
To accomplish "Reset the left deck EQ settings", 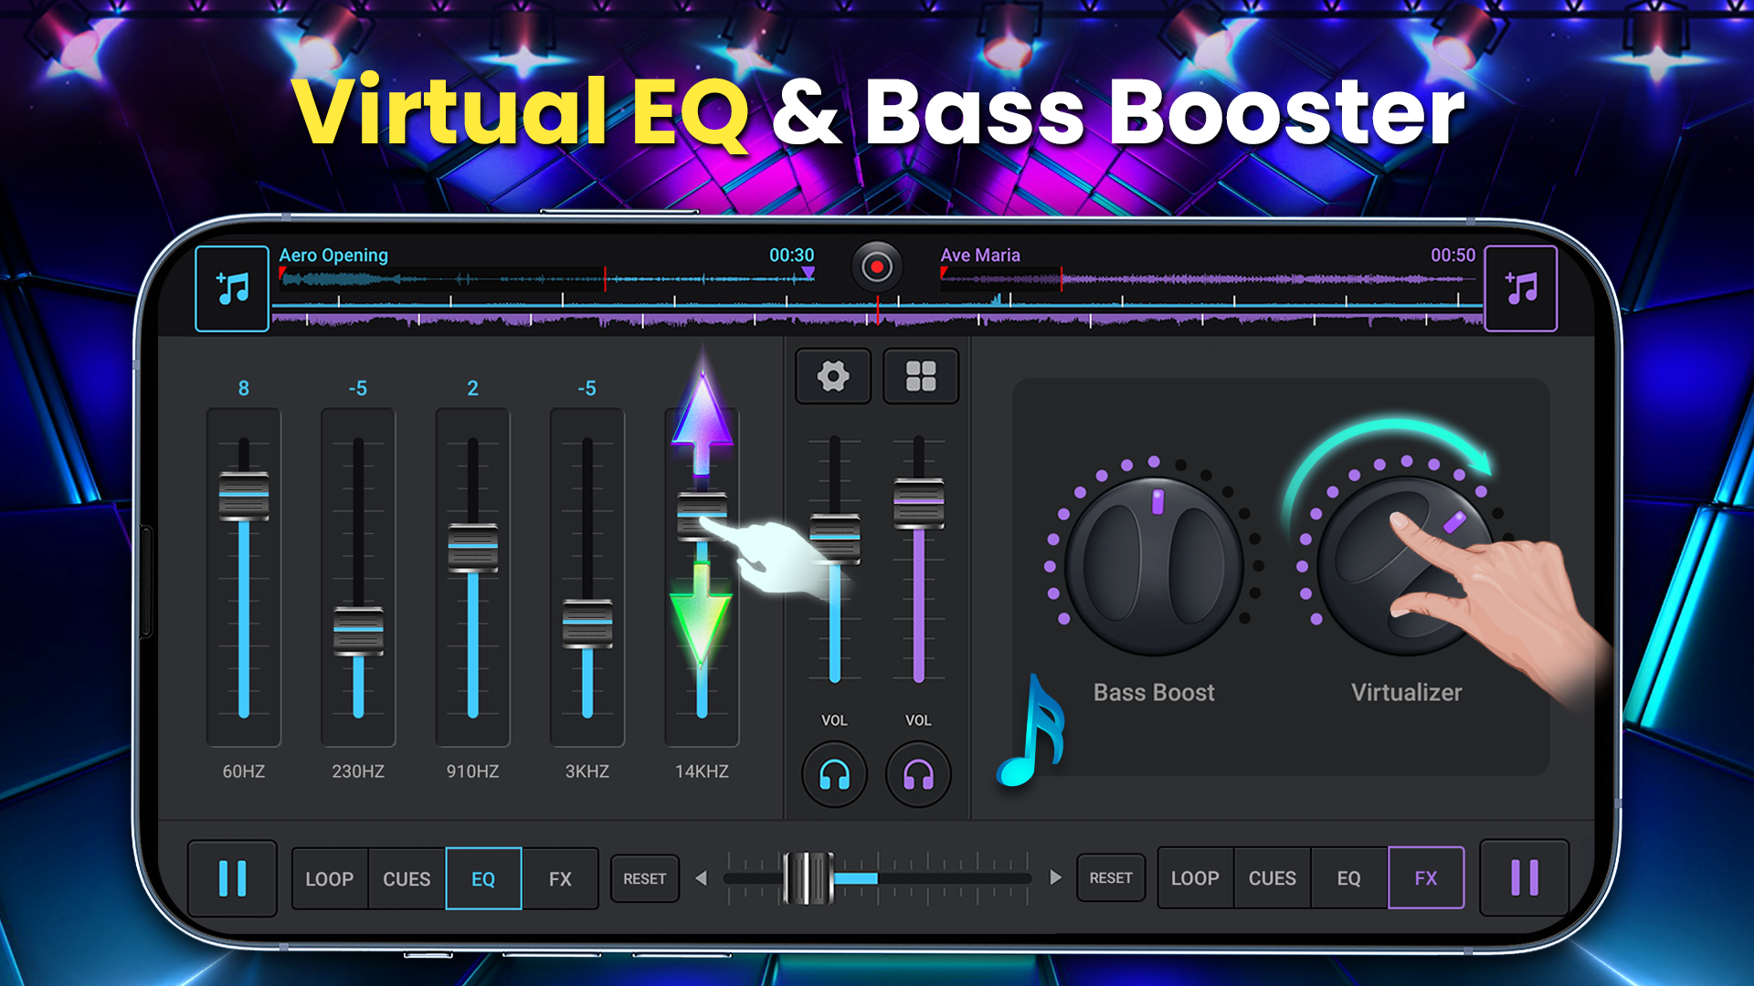I will tap(644, 878).
